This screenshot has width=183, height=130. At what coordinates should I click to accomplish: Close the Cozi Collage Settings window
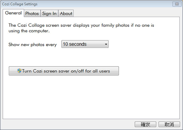[x=177, y=4]
